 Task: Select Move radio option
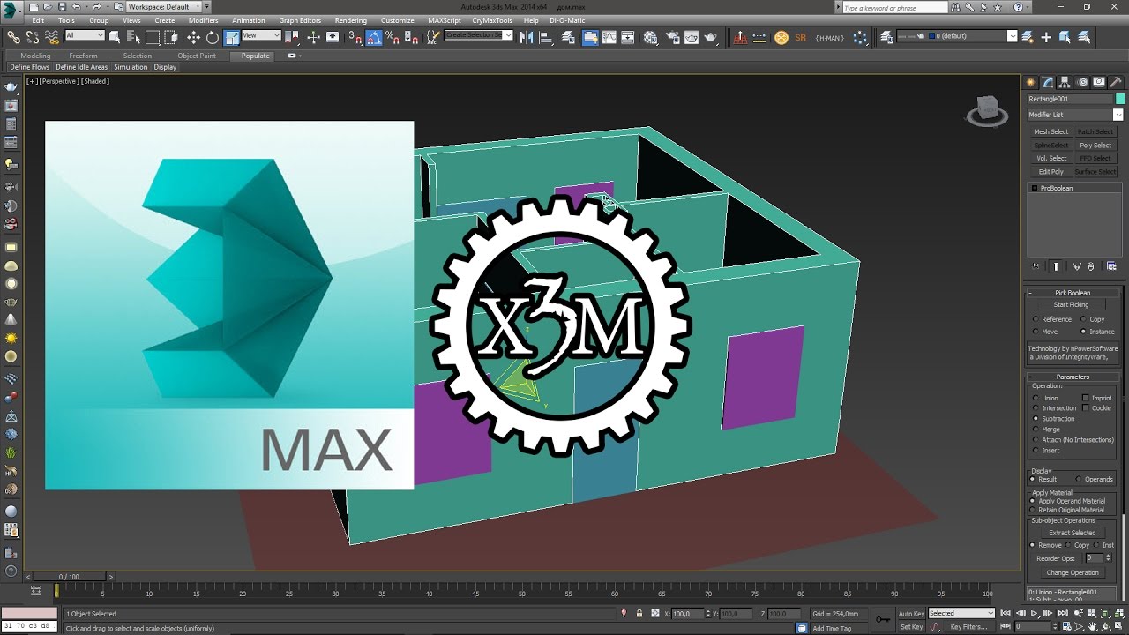[1036, 332]
